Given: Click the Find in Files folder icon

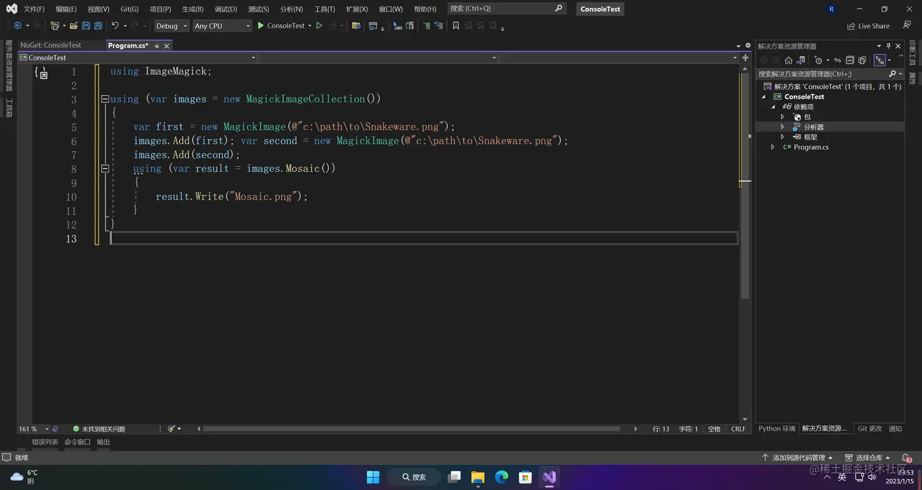Looking at the screenshot, I should pyautogui.click(x=356, y=26).
